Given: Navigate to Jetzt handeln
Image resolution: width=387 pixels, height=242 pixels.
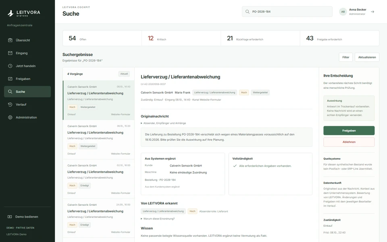Looking at the screenshot, I should pos(27,66).
